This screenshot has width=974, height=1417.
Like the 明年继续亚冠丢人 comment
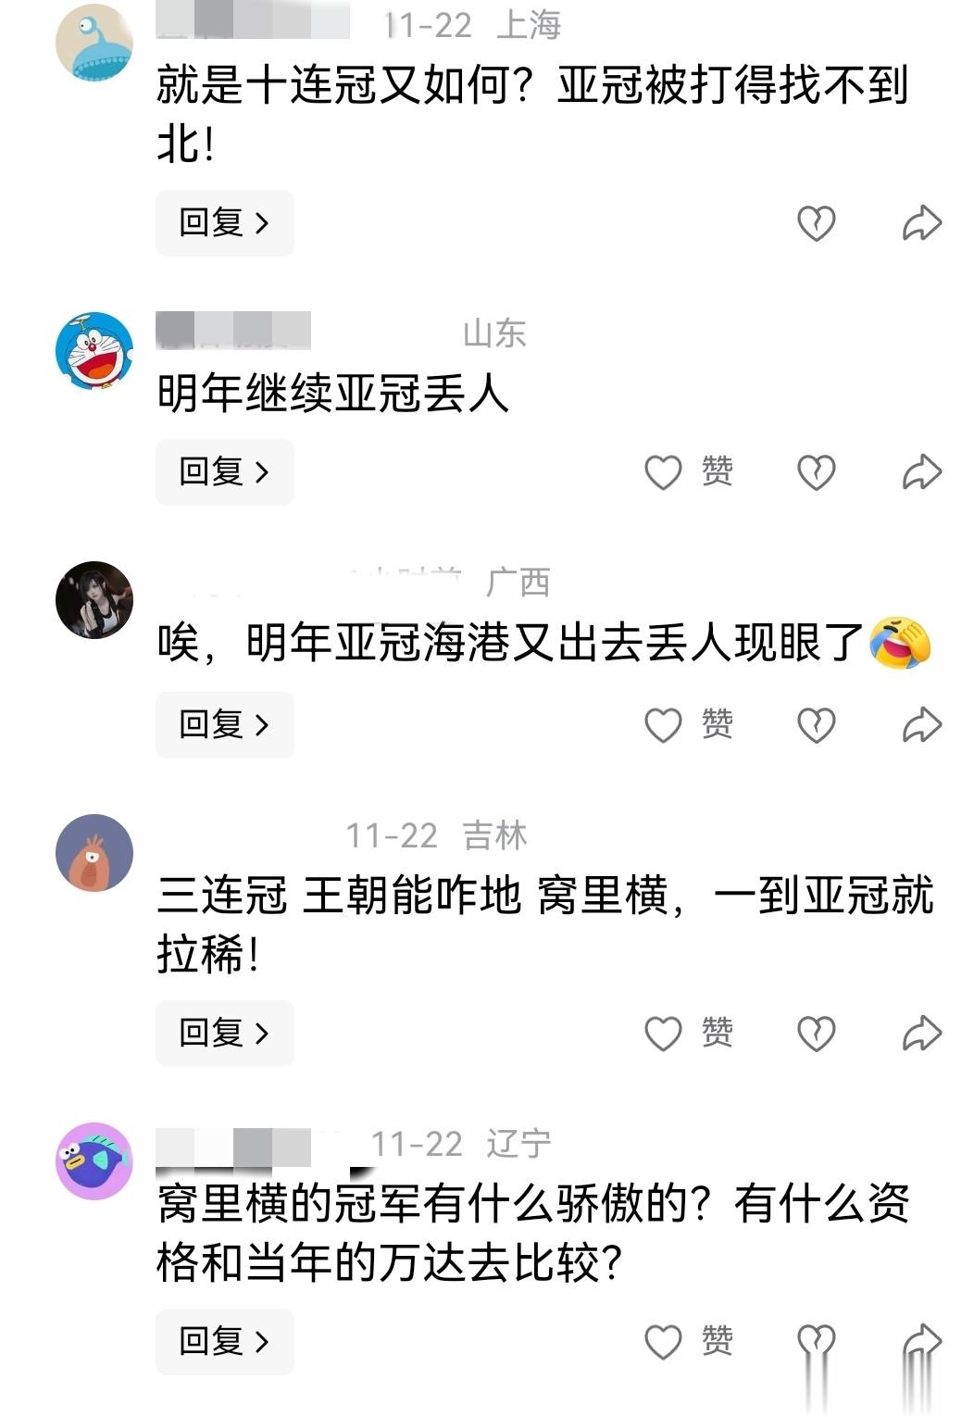tap(689, 472)
